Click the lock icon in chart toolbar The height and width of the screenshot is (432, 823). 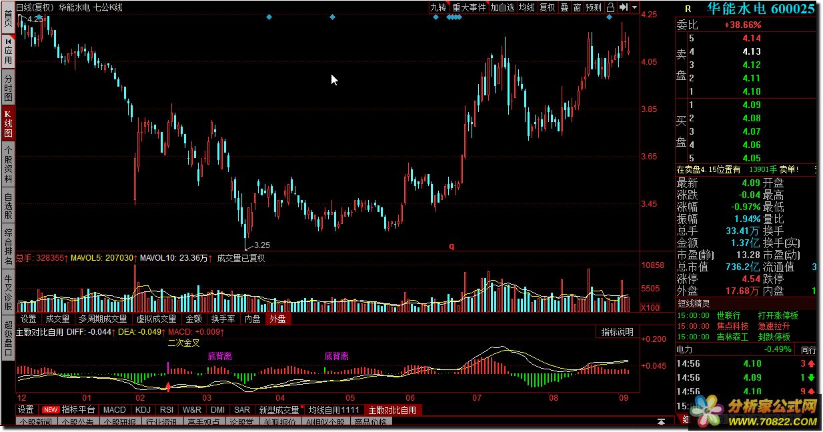point(610,7)
